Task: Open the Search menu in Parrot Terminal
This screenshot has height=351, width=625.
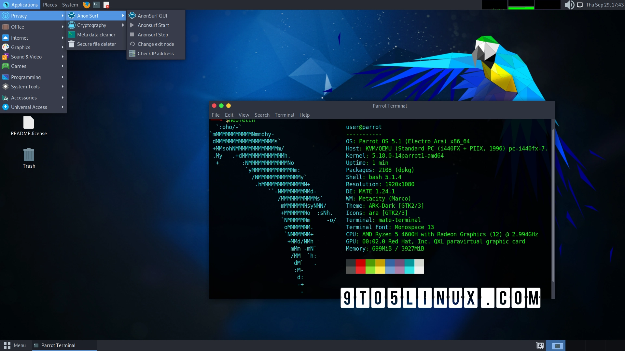Action: 262,115
